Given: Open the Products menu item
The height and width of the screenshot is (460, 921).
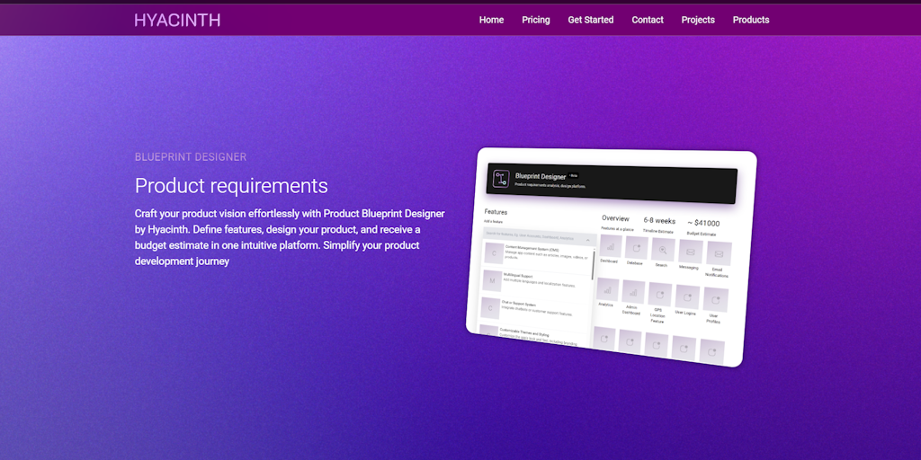Looking at the screenshot, I should coord(751,20).
